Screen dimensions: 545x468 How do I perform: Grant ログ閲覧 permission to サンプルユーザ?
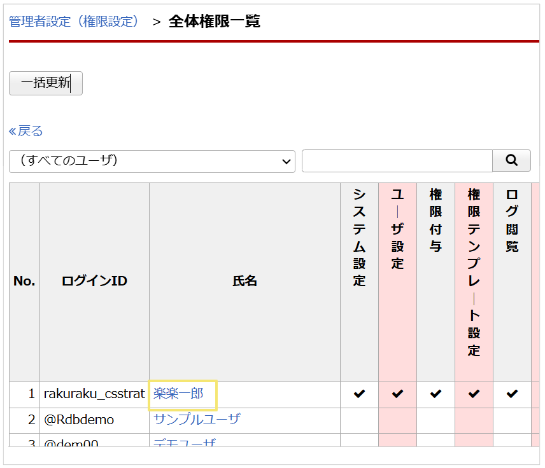511,419
